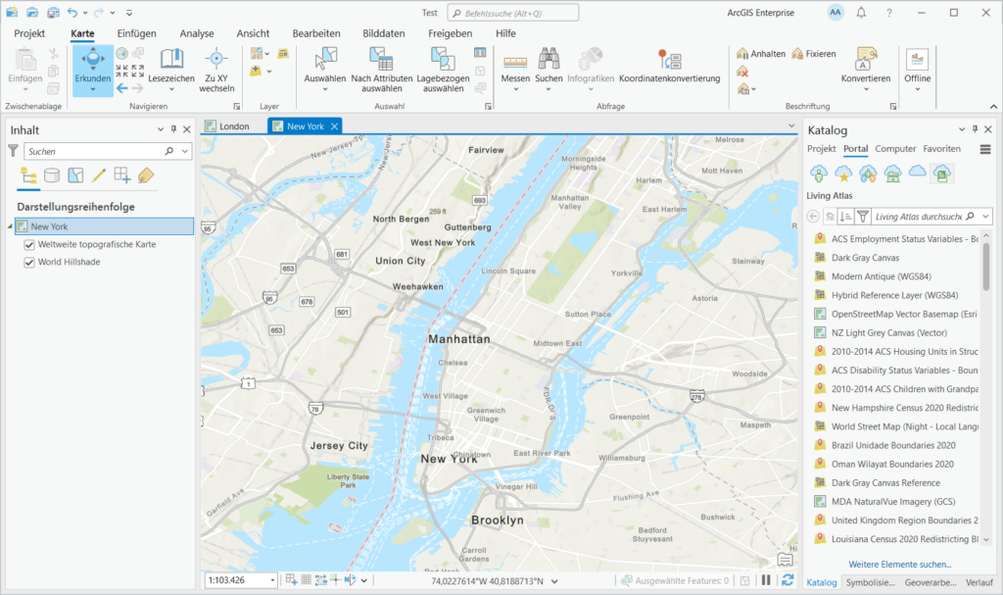Open Geoverarbeitung pane tab at bottom
Viewport: 1003px width, 595px height.
(x=931, y=582)
